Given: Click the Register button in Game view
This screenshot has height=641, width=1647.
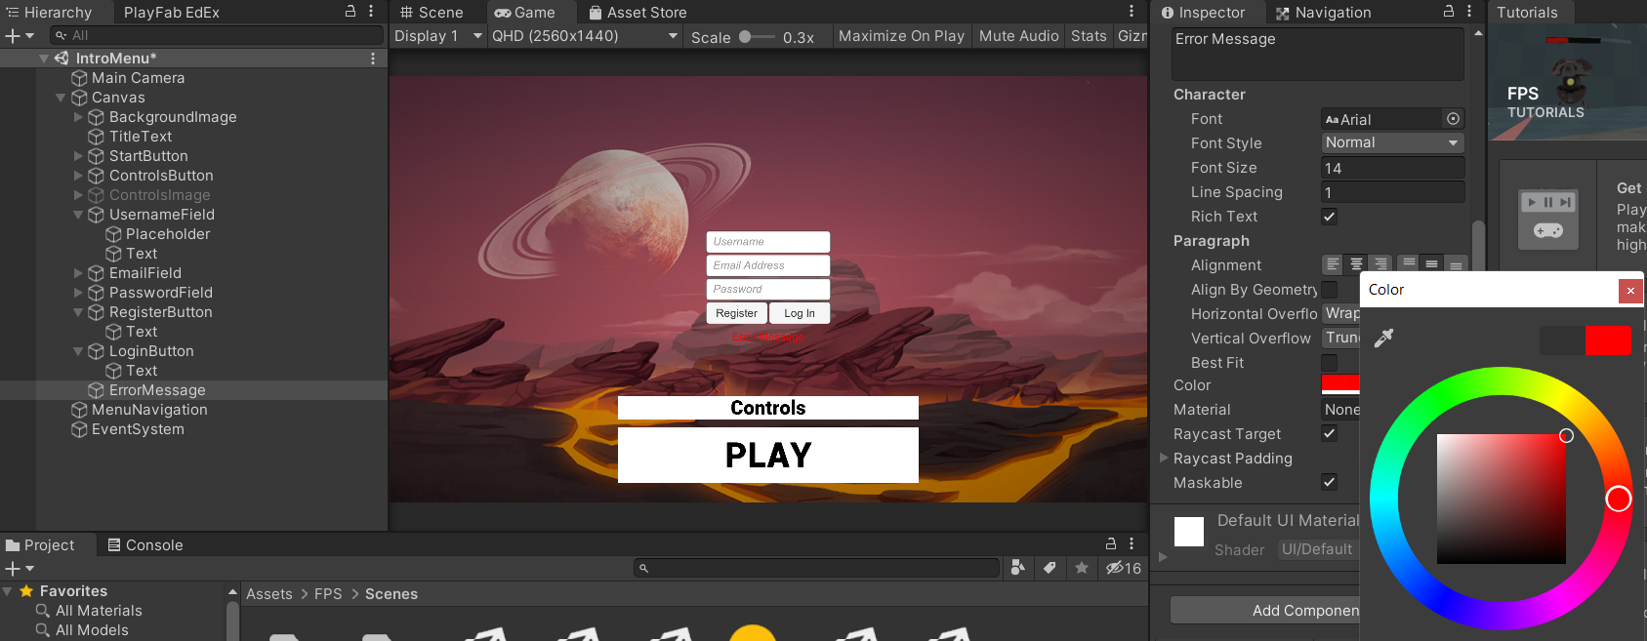Looking at the screenshot, I should [x=736, y=313].
